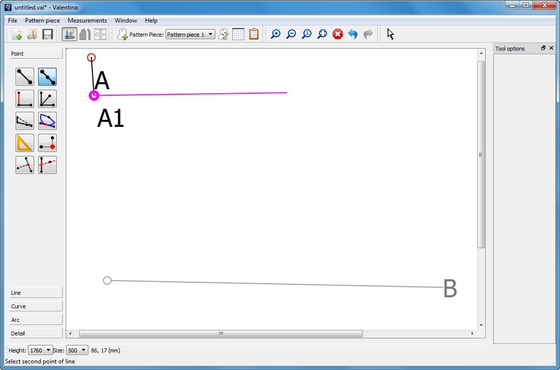Toggle Draw mode in toolbar

coord(69,34)
